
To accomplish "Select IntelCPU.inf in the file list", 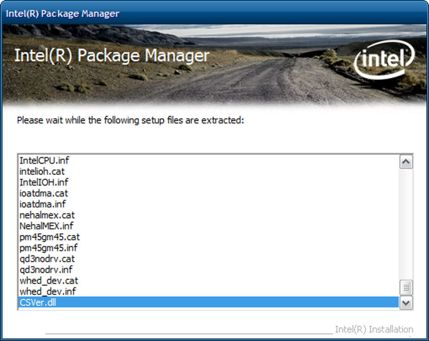I will click(44, 160).
